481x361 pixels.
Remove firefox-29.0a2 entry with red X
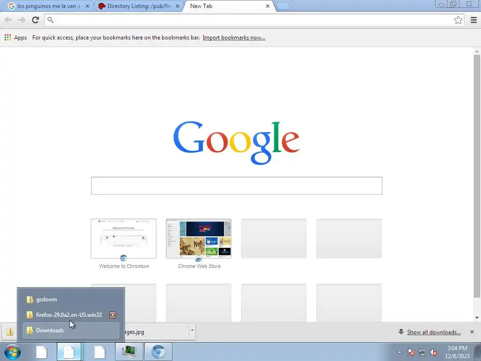point(113,315)
